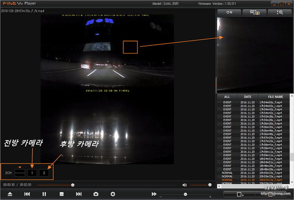Sort the list by DATE column
Image resolution: width=294 pixels, height=200 pixels.
[x=247, y=96]
